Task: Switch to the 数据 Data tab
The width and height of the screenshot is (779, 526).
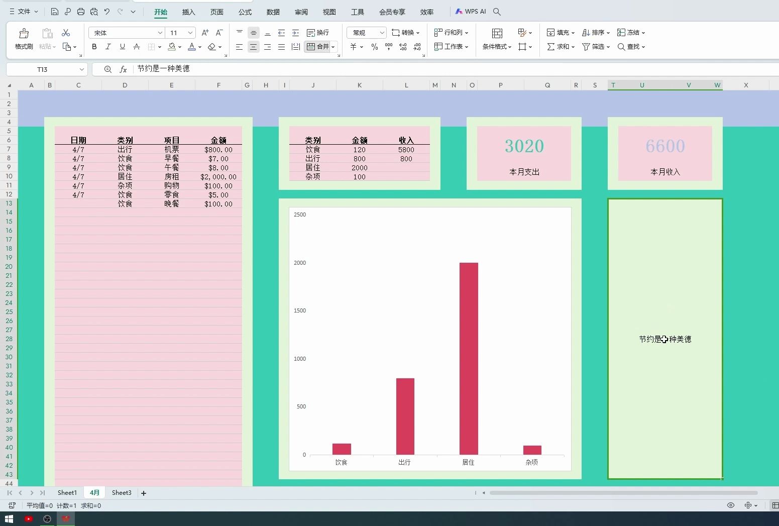Action: pyautogui.click(x=273, y=12)
